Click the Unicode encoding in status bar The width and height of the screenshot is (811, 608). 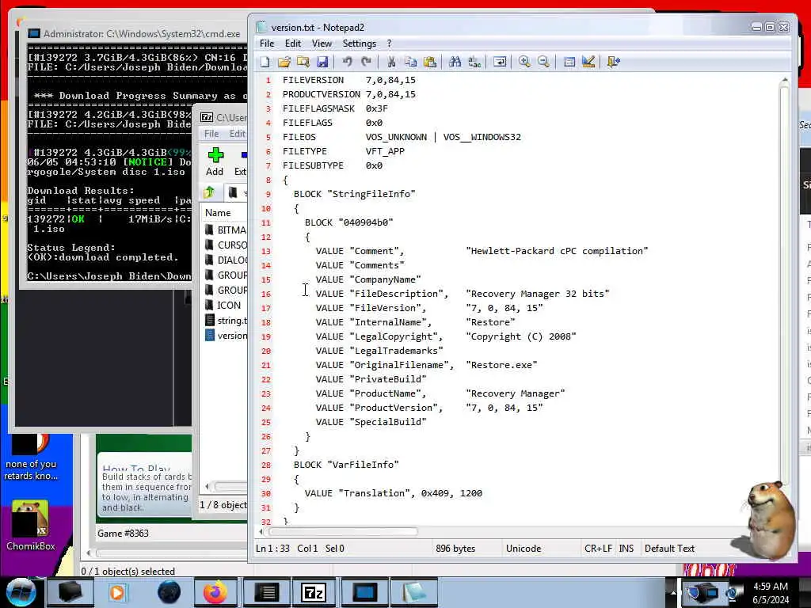(x=524, y=549)
